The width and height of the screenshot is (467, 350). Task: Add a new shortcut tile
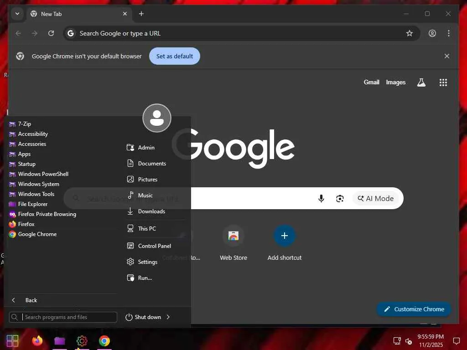coord(285,243)
